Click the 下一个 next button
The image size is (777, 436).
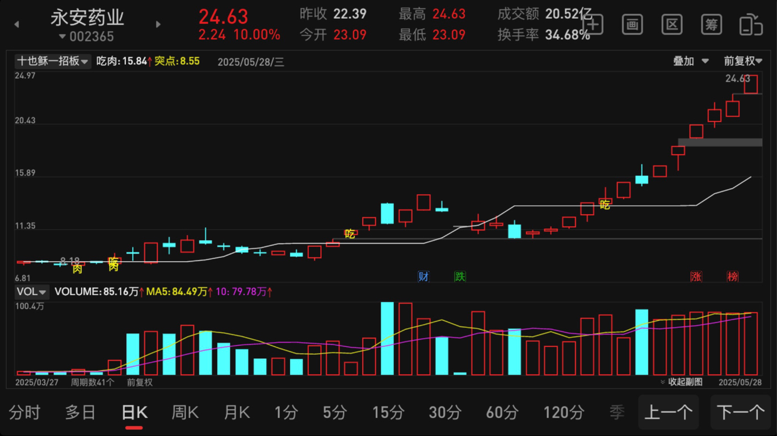741,412
